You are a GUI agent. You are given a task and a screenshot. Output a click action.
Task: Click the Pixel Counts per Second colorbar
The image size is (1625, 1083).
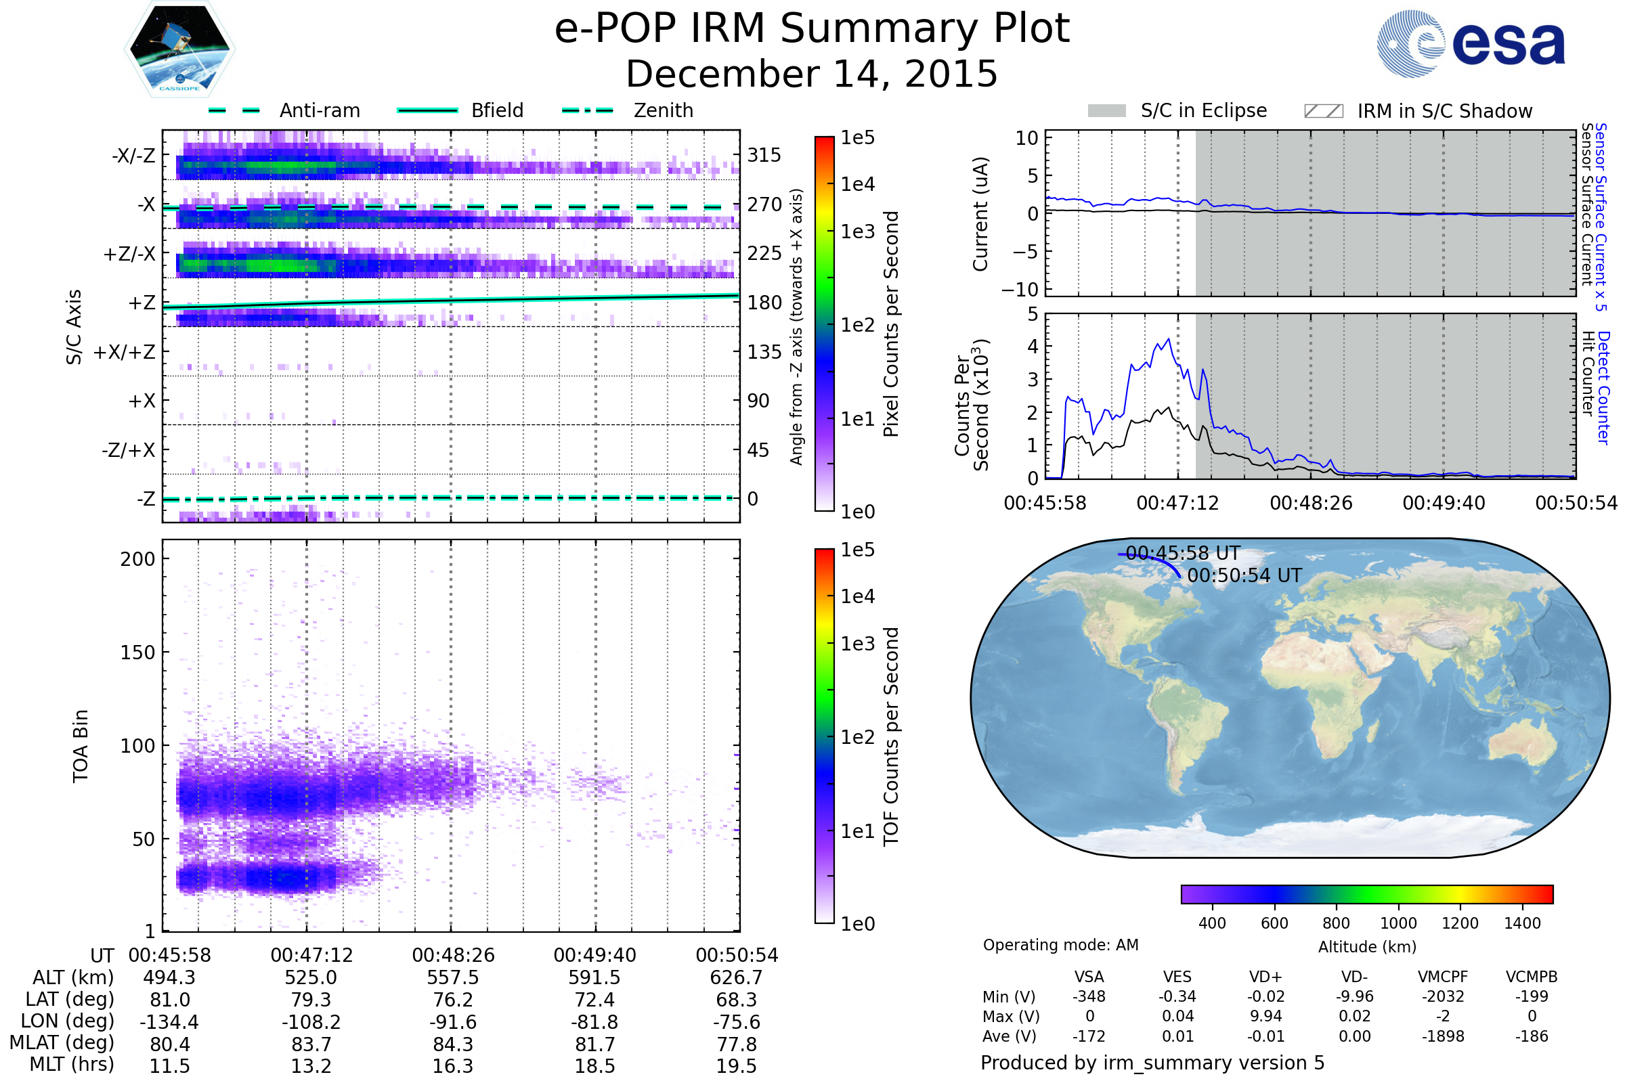point(824,324)
